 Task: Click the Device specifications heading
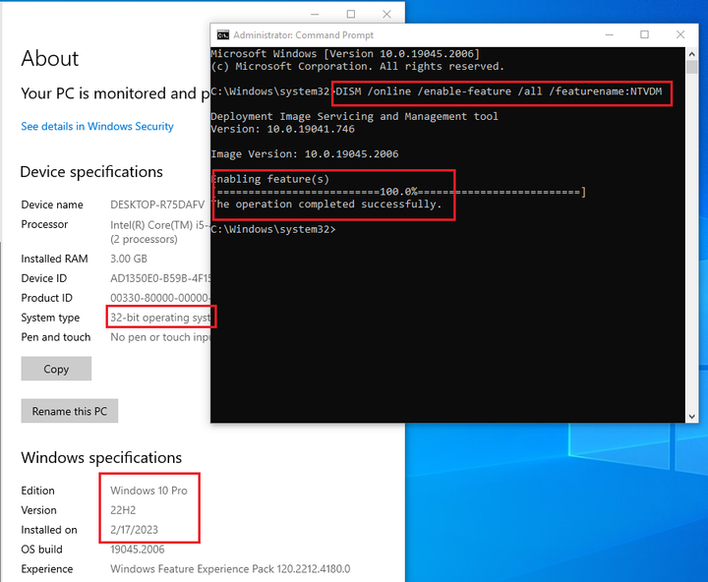(91, 172)
